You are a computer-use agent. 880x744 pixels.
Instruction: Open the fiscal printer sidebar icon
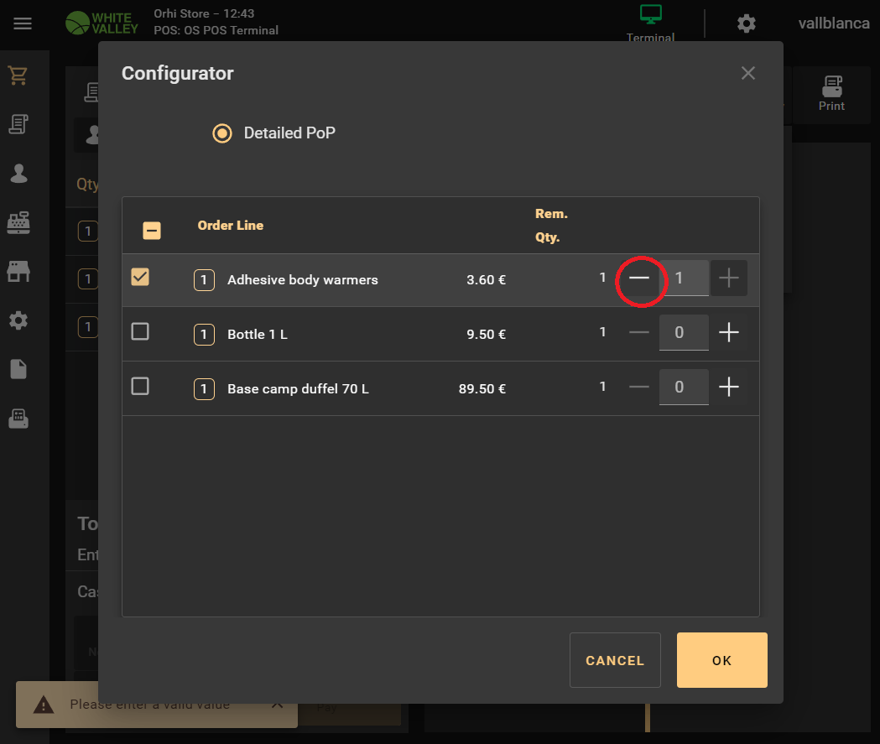click(18, 419)
